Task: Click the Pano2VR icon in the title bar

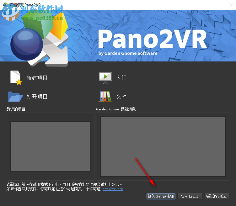Action: tap(5, 4)
